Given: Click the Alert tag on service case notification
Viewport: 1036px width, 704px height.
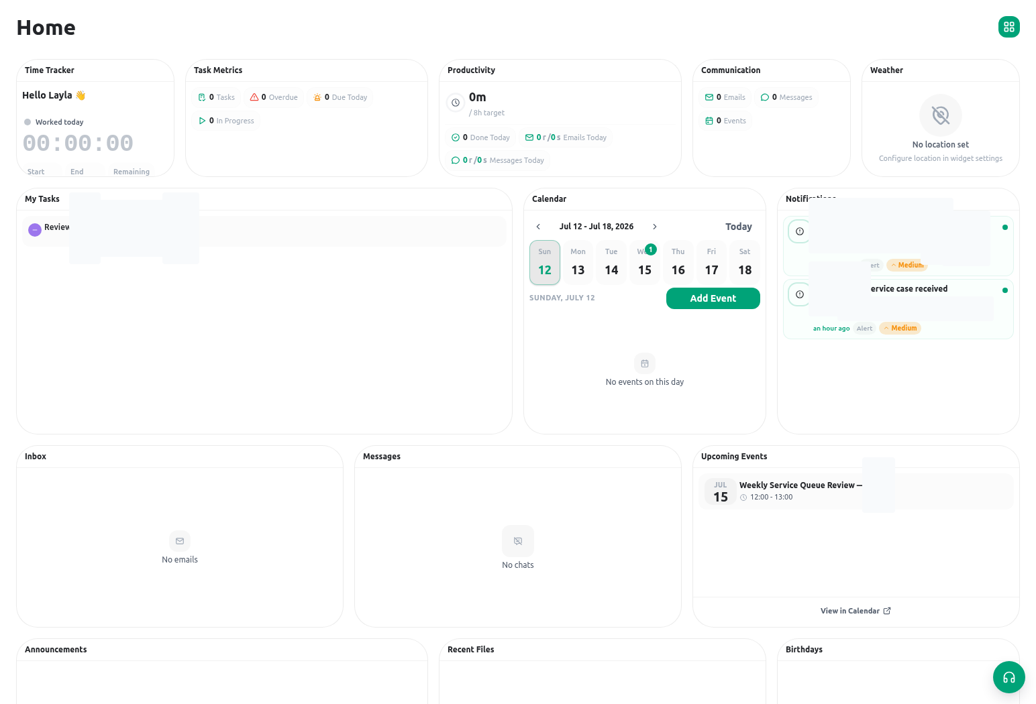Looking at the screenshot, I should coord(865,328).
